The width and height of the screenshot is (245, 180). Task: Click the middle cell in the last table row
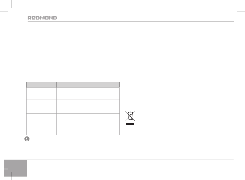(68, 124)
